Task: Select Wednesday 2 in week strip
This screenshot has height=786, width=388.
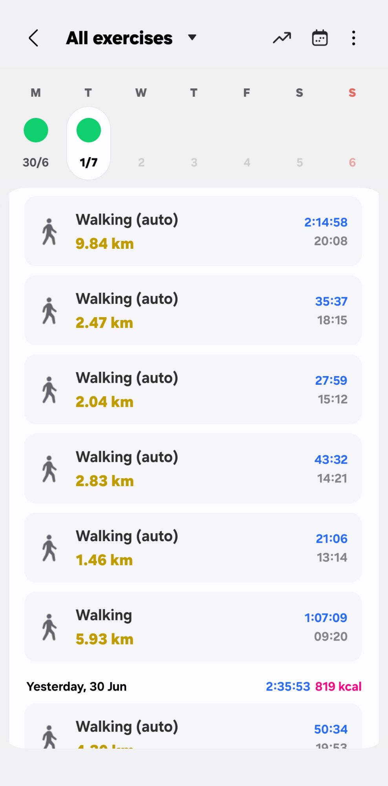Action: point(141,162)
